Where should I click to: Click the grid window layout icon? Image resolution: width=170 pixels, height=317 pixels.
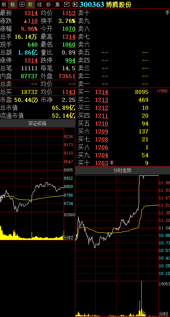point(22,4)
